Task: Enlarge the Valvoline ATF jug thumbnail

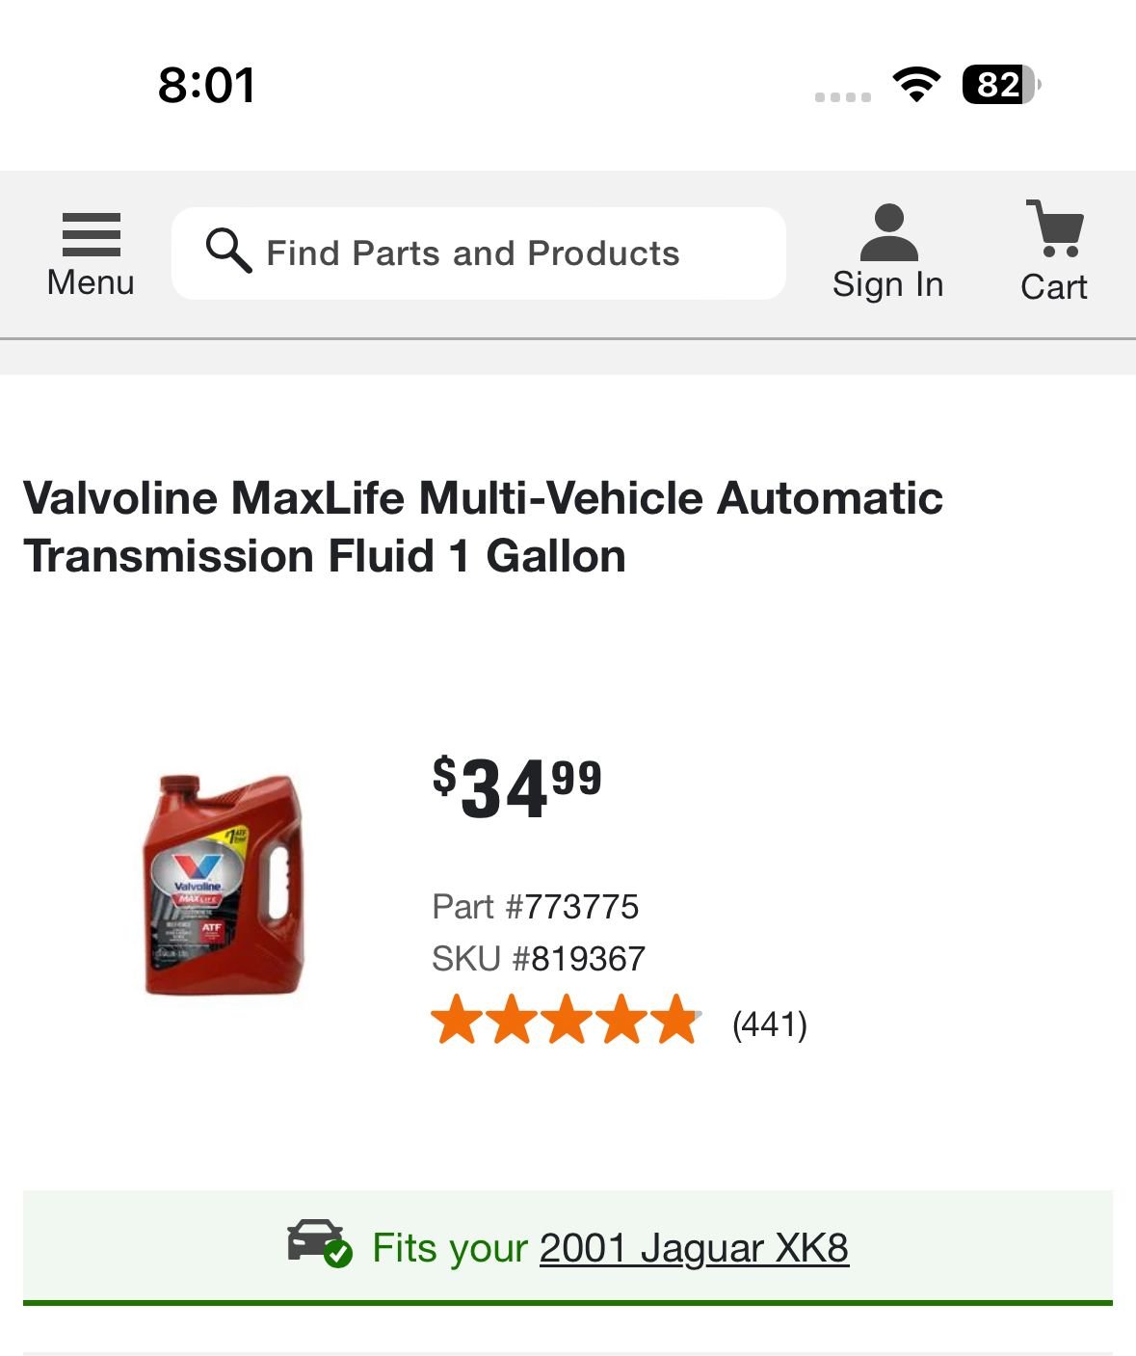Action: click(x=225, y=885)
